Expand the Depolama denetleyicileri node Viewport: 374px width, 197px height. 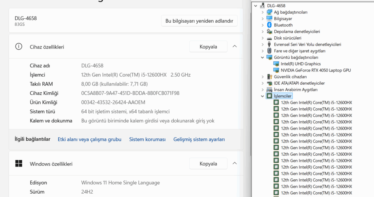click(263, 31)
